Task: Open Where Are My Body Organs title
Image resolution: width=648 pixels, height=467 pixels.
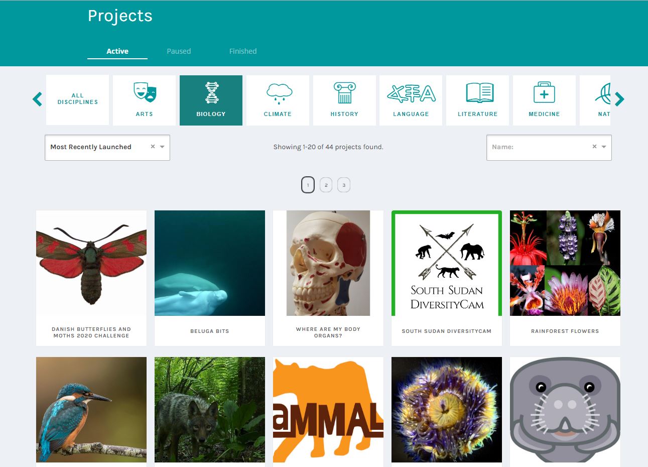Action: point(328,332)
